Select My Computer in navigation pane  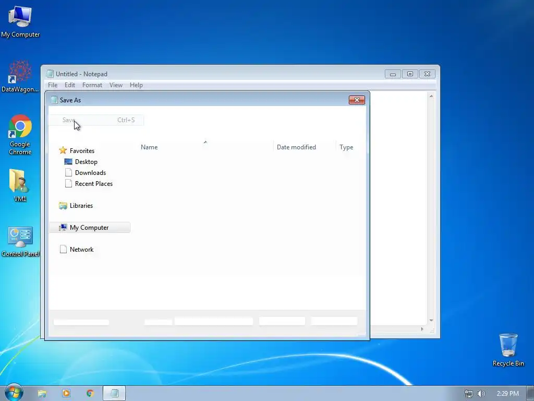pyautogui.click(x=90, y=228)
